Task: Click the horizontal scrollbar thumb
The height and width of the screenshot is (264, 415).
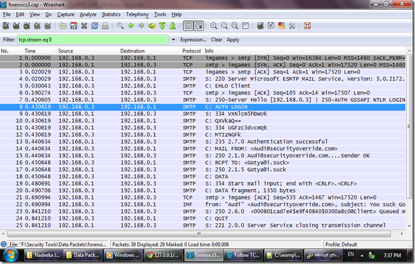Action: pos(199,234)
